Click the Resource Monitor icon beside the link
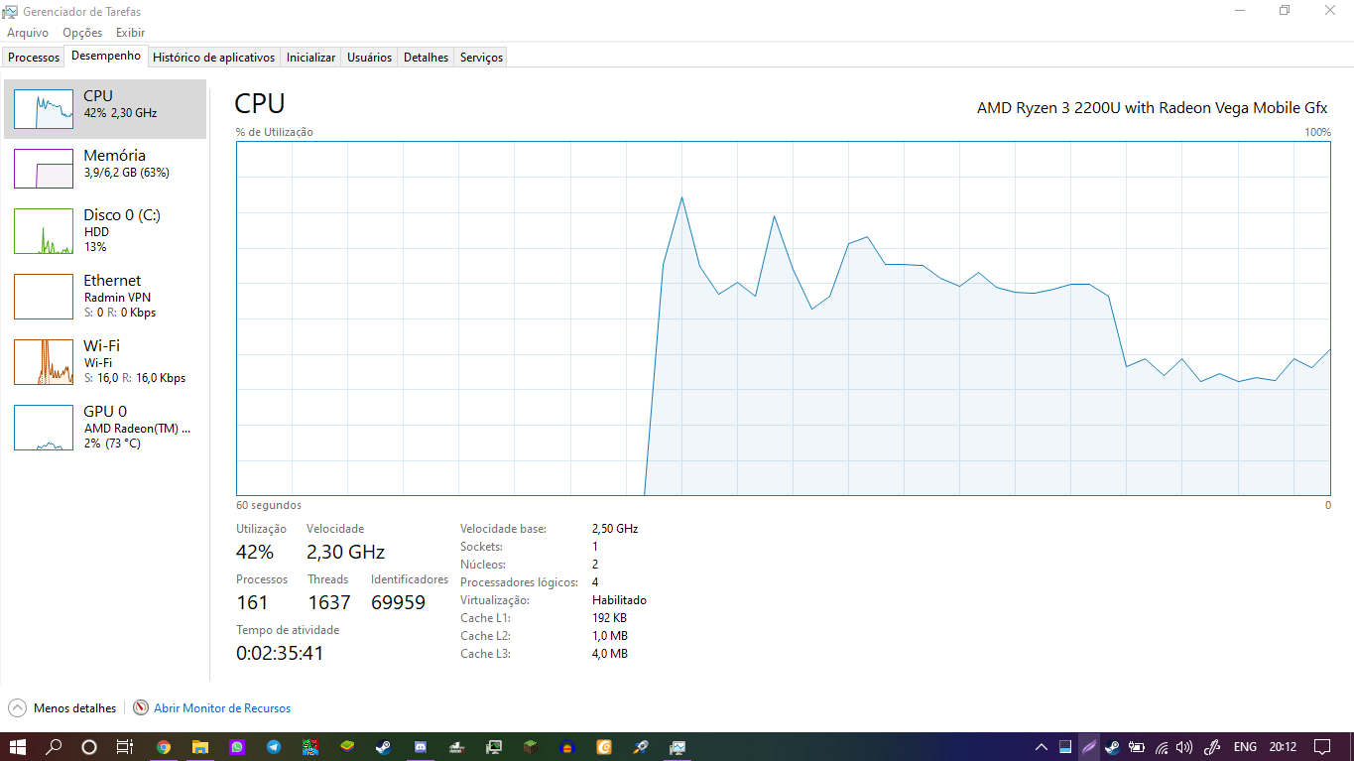The image size is (1354, 761). coord(141,708)
